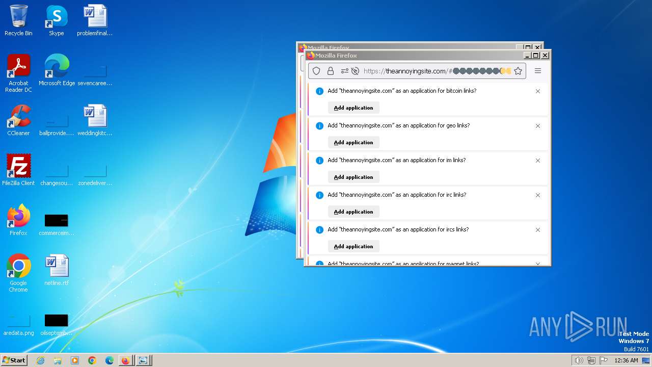Click Add application for irc links
The image size is (652, 367).
click(354, 212)
